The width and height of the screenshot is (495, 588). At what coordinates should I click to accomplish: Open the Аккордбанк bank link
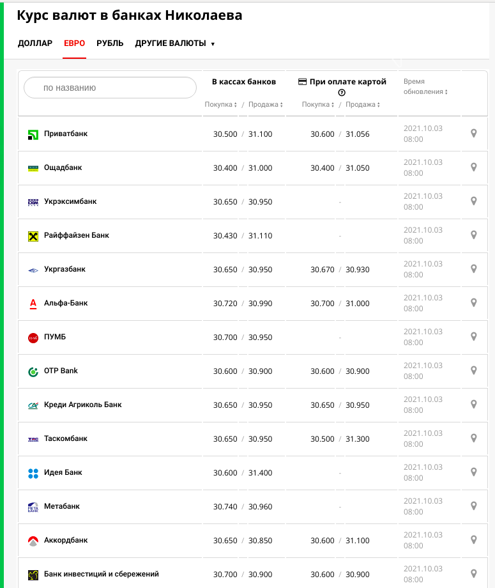pos(66,540)
